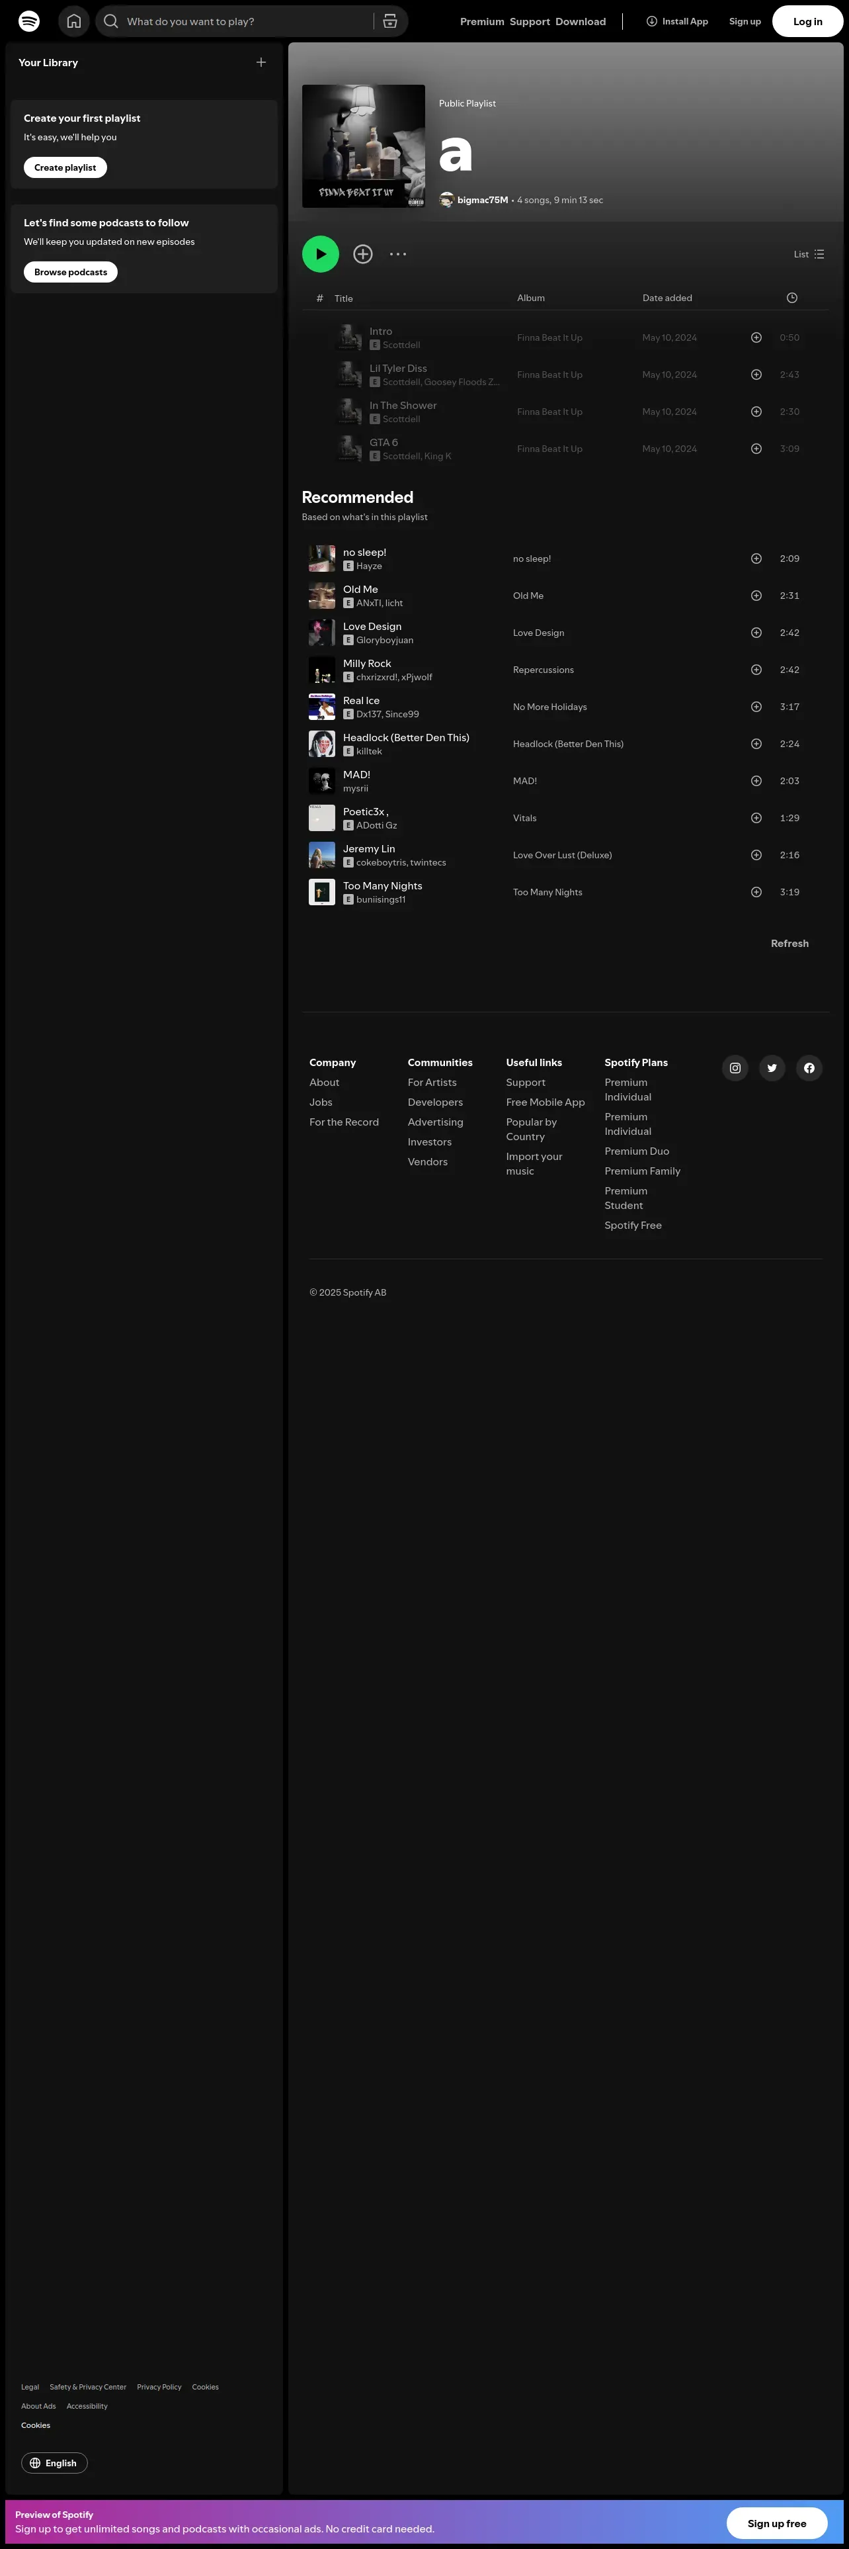
Task: Click Refresh recommendations
Action: (789, 944)
